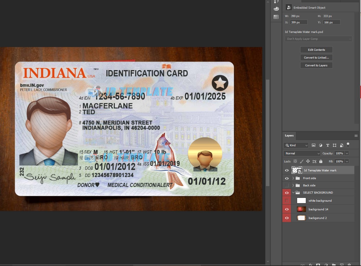
Task: Collapse the SELECT BACKGROUND group
Action: [293, 193]
